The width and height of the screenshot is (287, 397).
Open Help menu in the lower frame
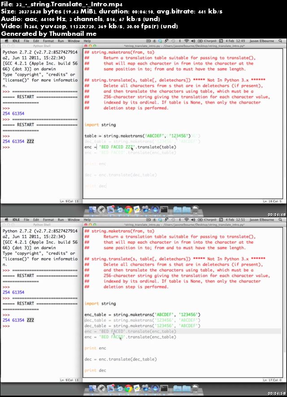(x=87, y=220)
